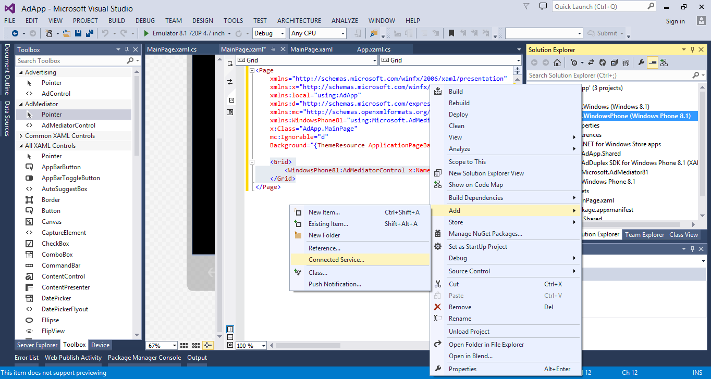Click the bookmark icon in the toolbar

point(451,33)
